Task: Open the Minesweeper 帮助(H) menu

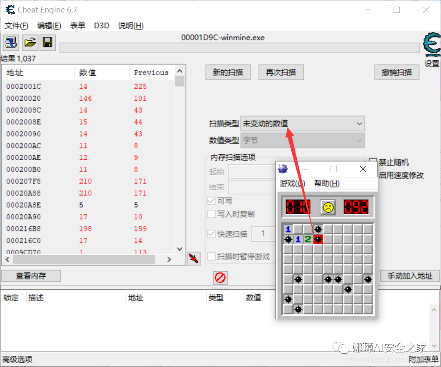Action: pos(327,183)
